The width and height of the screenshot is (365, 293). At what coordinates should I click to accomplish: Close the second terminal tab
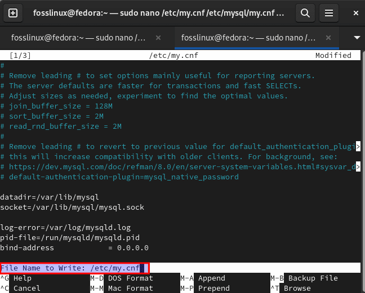click(328, 38)
